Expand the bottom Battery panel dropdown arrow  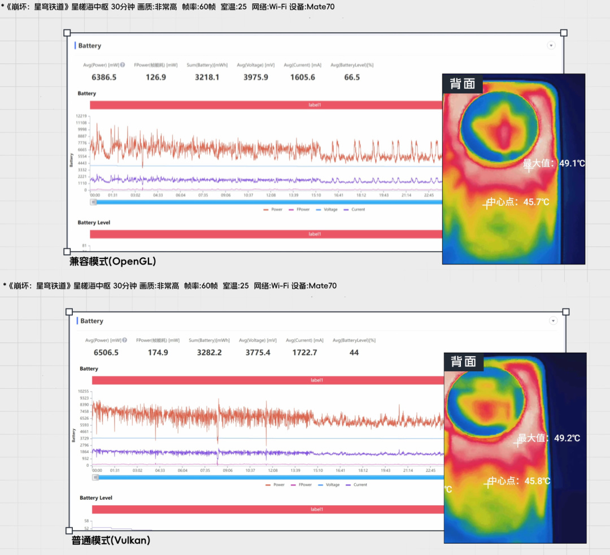tap(553, 320)
